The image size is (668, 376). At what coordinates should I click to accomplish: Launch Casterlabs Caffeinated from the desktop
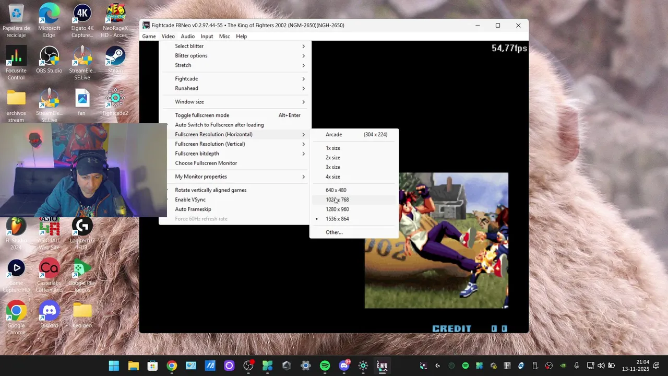pos(49,276)
